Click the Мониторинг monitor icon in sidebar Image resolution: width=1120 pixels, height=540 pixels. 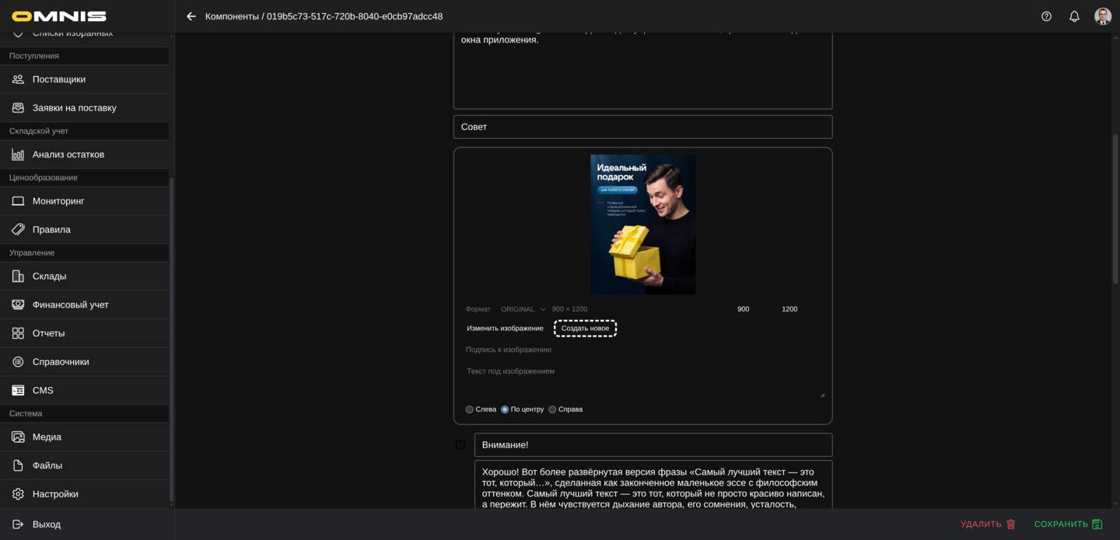pyautogui.click(x=18, y=201)
